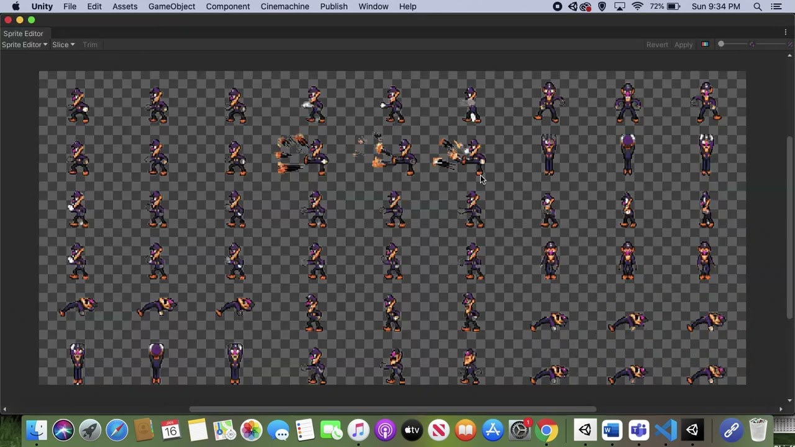
Task: Open the Publish menu
Action: pyautogui.click(x=334, y=6)
